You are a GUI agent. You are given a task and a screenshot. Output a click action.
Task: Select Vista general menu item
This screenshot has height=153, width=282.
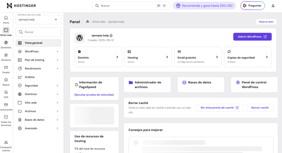[38, 43]
